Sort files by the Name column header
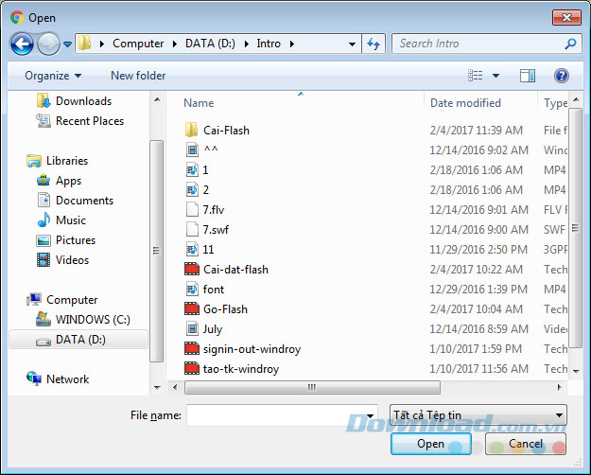591x475 pixels. pyautogui.click(x=199, y=103)
